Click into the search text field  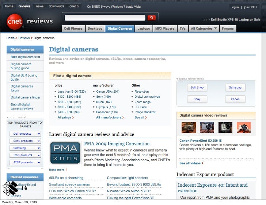coord(105,18)
